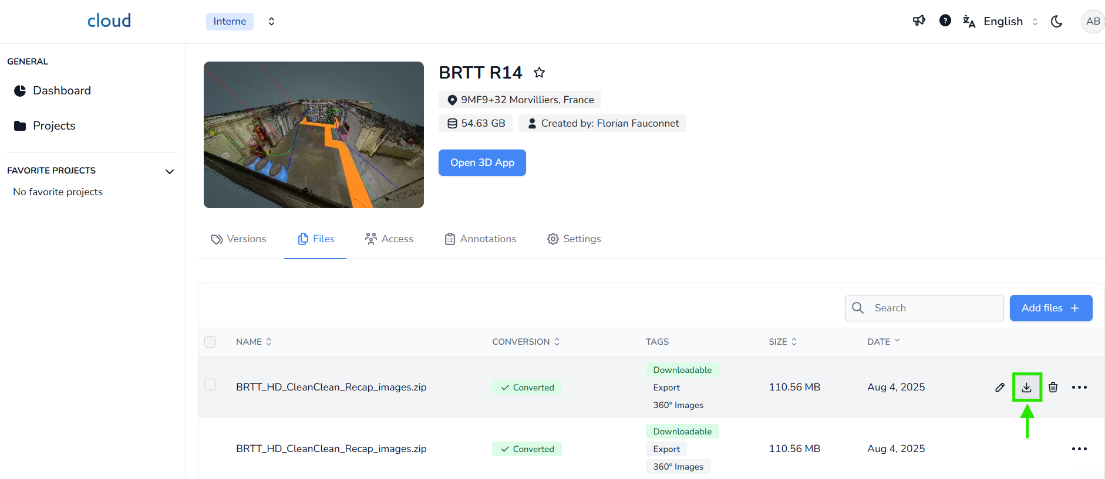Download the first file in the list
Screen dimensions: 1105x479
(1026, 388)
